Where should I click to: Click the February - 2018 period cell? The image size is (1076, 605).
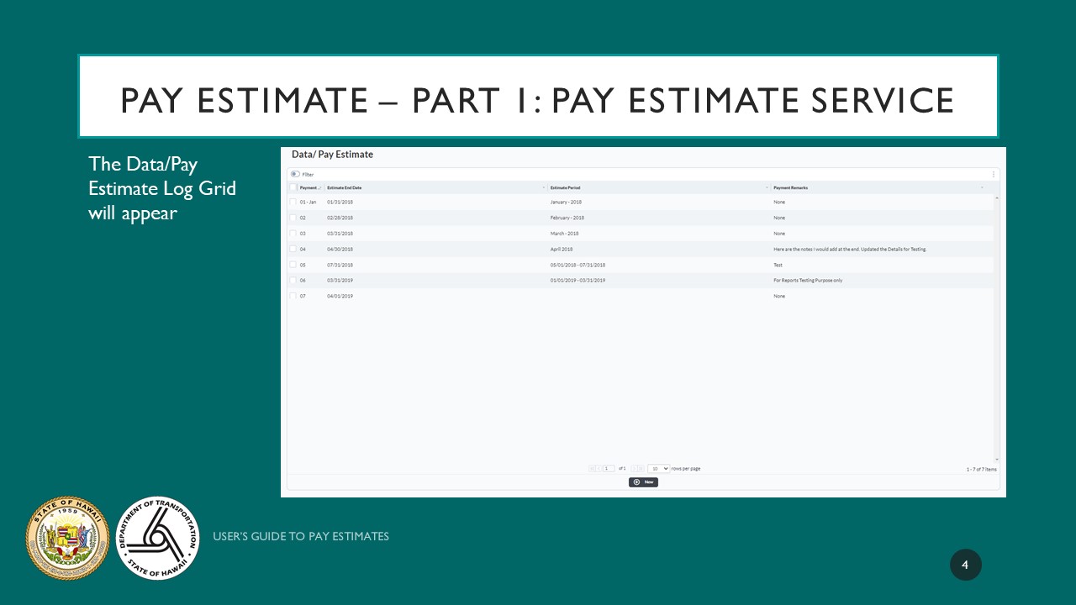tap(567, 218)
